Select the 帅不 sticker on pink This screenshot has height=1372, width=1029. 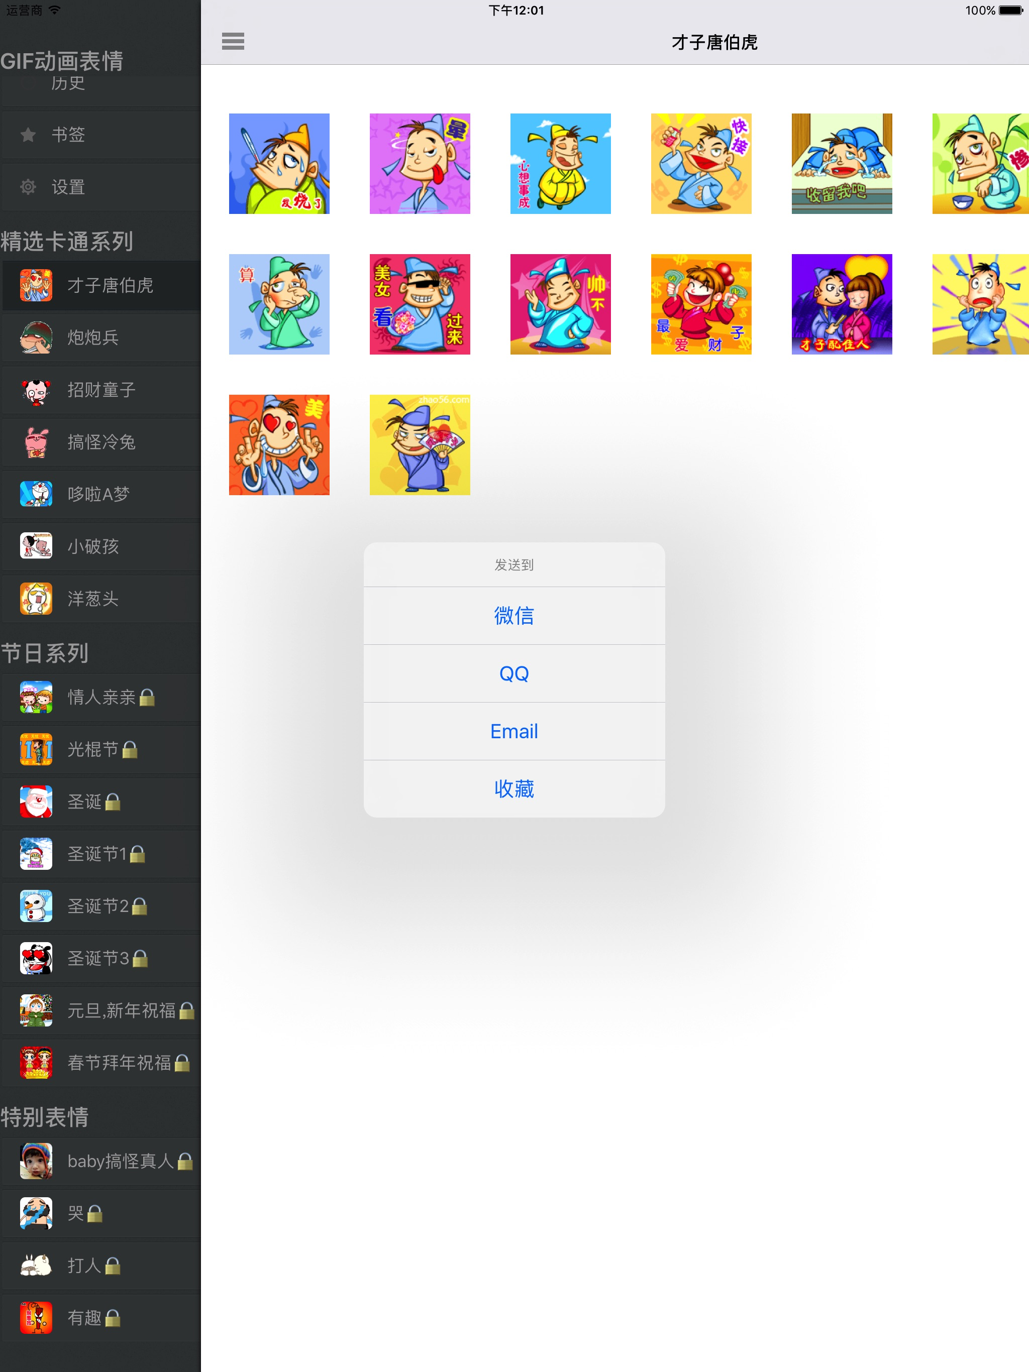tap(560, 304)
